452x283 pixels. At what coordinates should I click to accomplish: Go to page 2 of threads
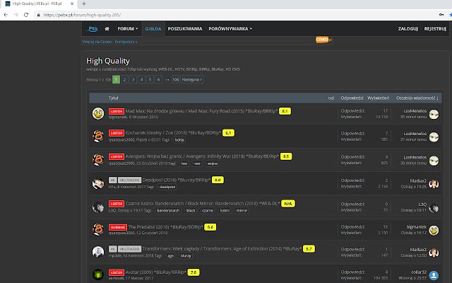click(x=124, y=79)
